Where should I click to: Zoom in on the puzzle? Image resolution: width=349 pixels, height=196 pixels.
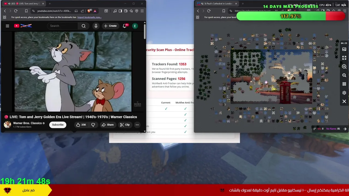pos(344,66)
